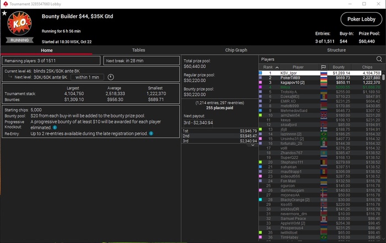Click the flag beside KSV_Igor

(324, 73)
